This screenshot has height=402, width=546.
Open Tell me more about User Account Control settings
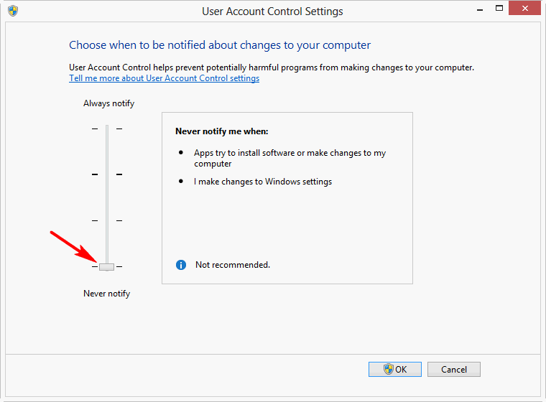(x=164, y=78)
